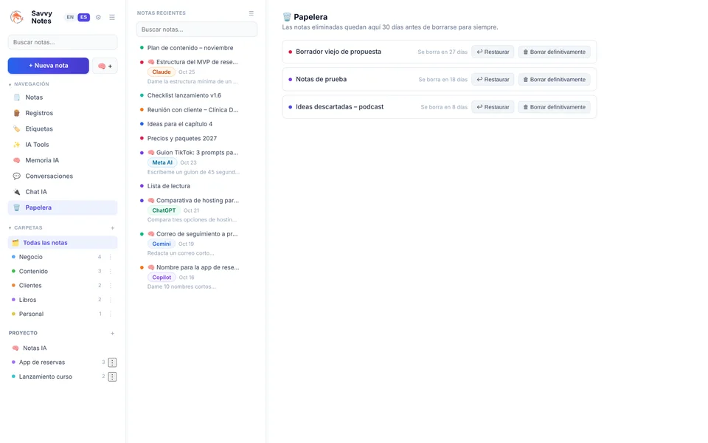Click the Copilot tag badge

(x=162, y=277)
